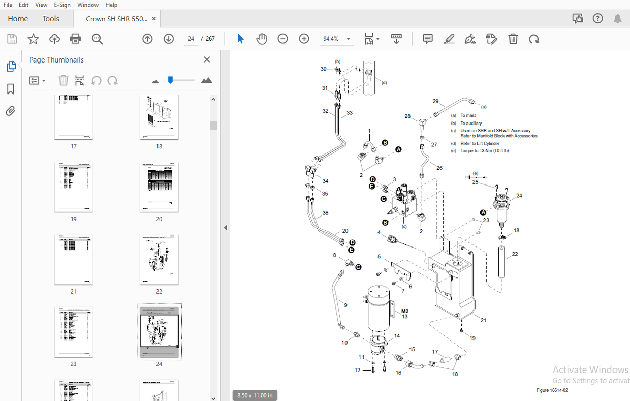The image size is (630, 401).
Task: Select the Highlight text tool
Action: coord(449,39)
